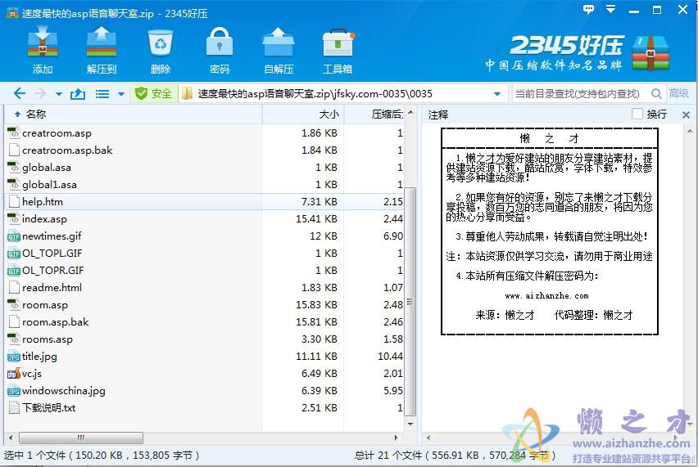Sort by the 名称 column header
This screenshot has height=467, width=698.
point(133,115)
